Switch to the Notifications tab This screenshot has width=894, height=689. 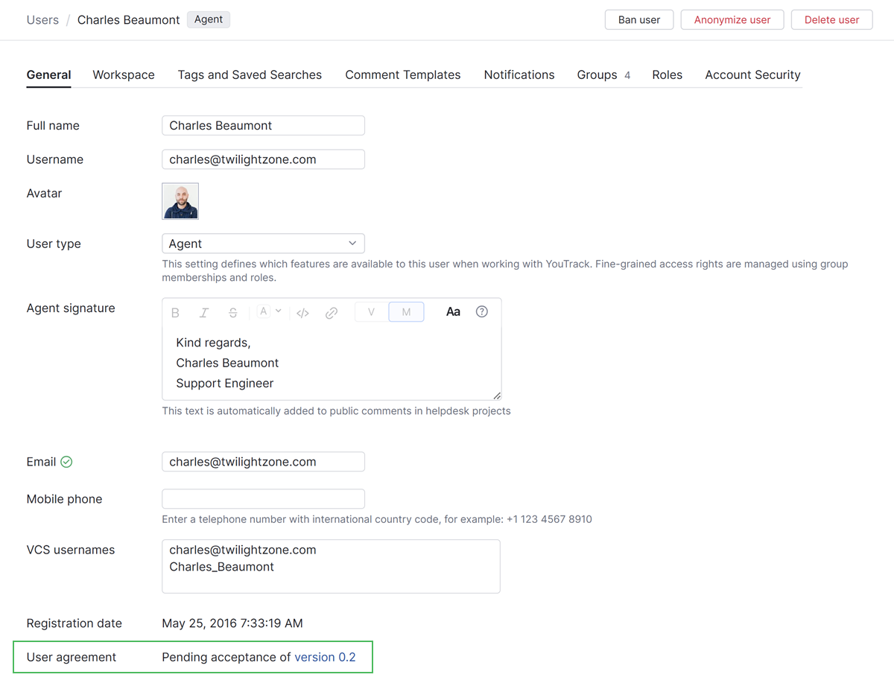click(519, 74)
